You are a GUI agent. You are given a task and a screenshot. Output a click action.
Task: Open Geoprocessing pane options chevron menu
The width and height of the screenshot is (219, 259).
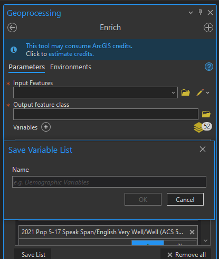[191, 13]
